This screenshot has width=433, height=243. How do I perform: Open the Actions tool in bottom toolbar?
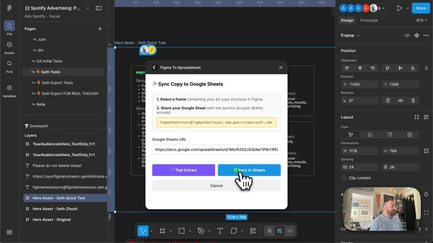point(253,231)
